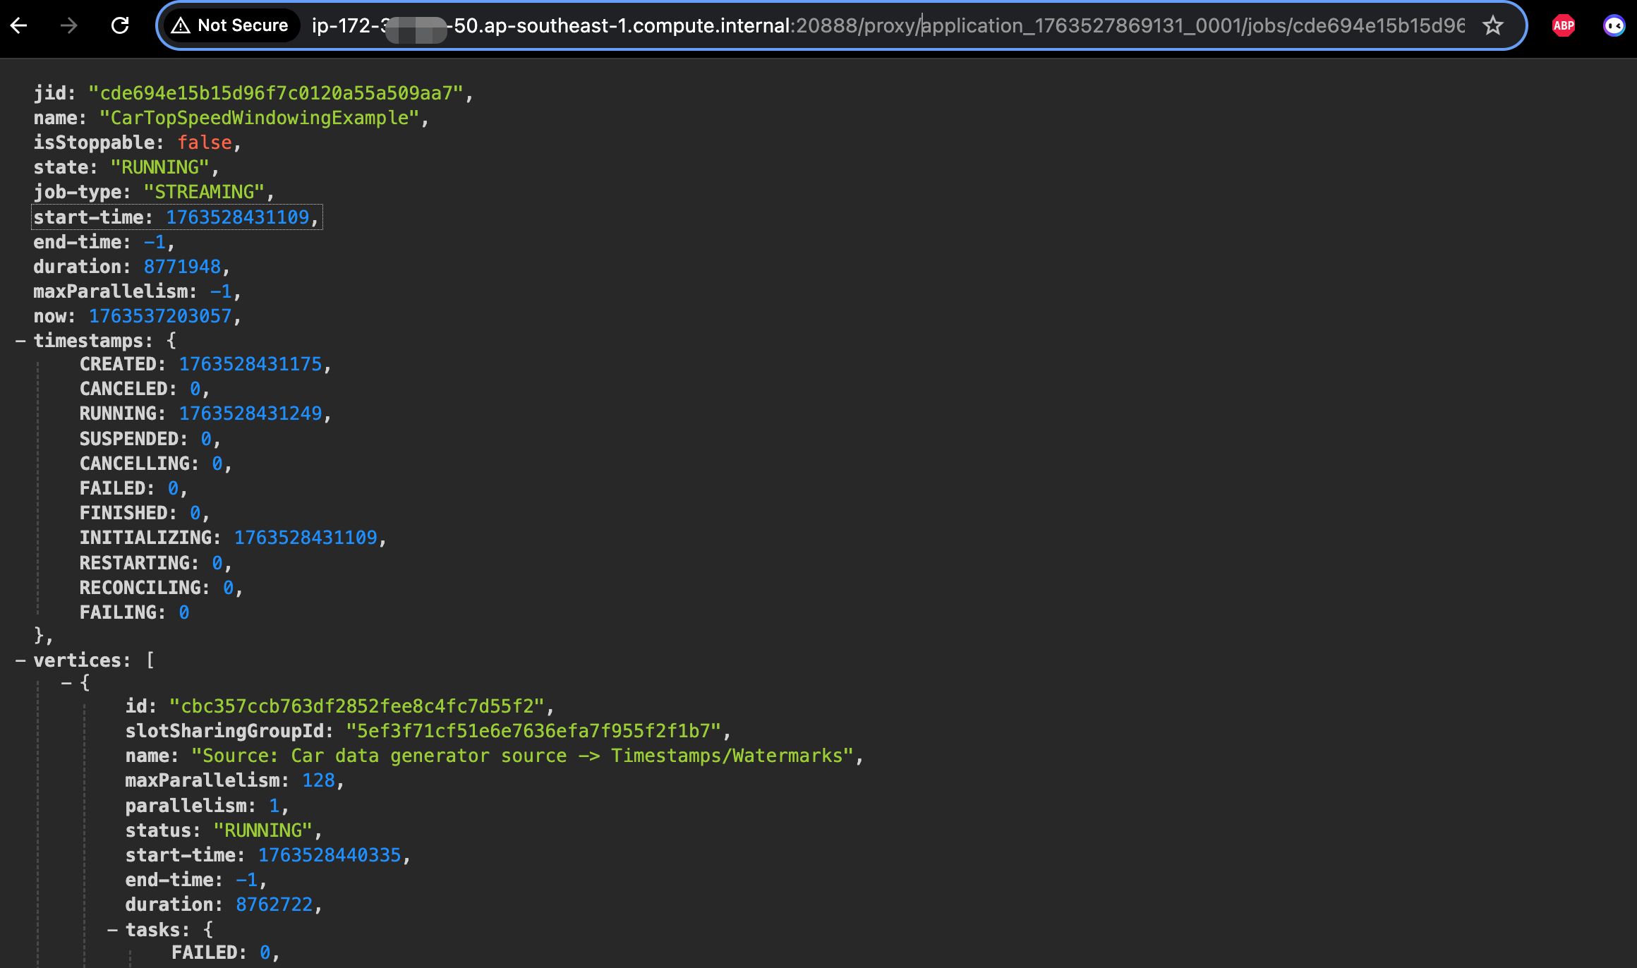Bookmark this page with star icon
The width and height of the screenshot is (1637, 968).
click(x=1492, y=26)
